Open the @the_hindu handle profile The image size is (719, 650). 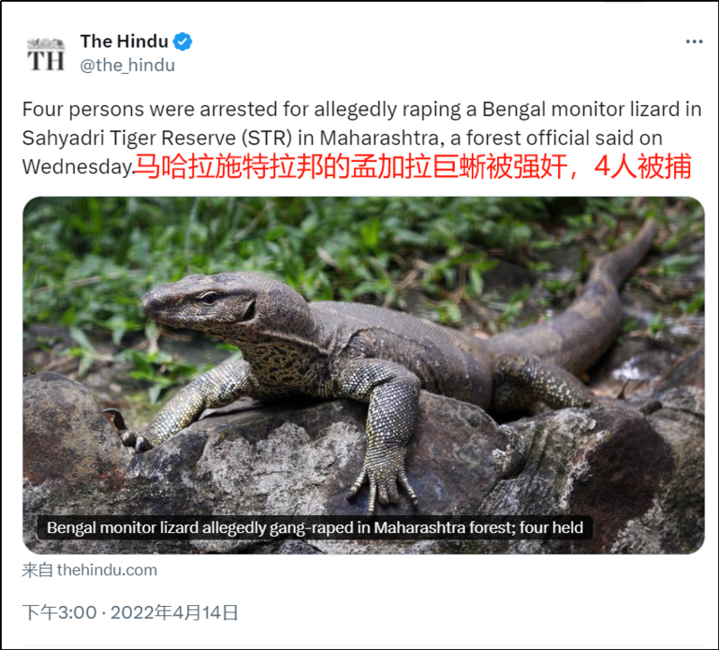128,66
